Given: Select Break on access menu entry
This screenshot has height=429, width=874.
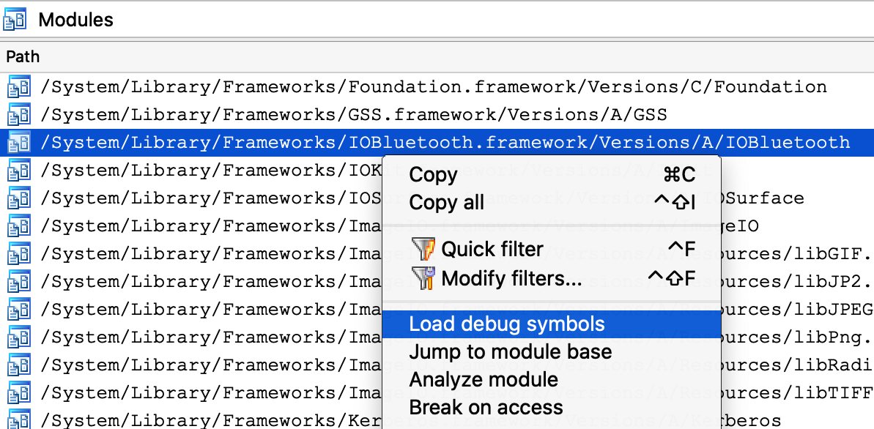Looking at the screenshot, I should click(486, 408).
